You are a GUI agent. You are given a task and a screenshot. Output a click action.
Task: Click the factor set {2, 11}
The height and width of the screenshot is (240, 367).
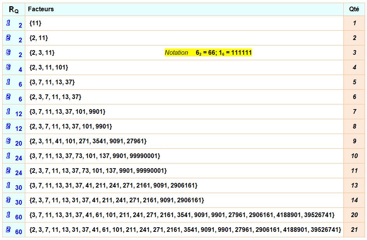click(38, 38)
